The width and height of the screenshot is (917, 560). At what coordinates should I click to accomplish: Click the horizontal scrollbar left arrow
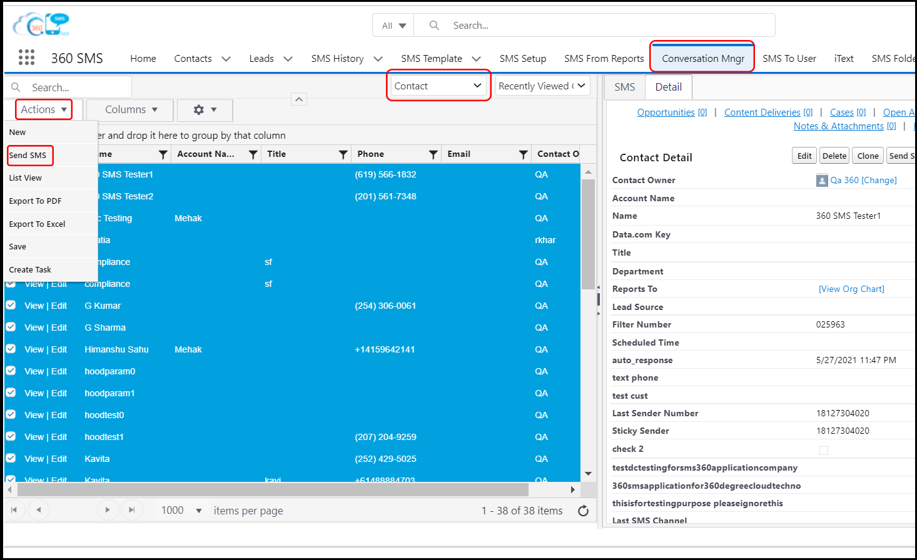(x=9, y=489)
